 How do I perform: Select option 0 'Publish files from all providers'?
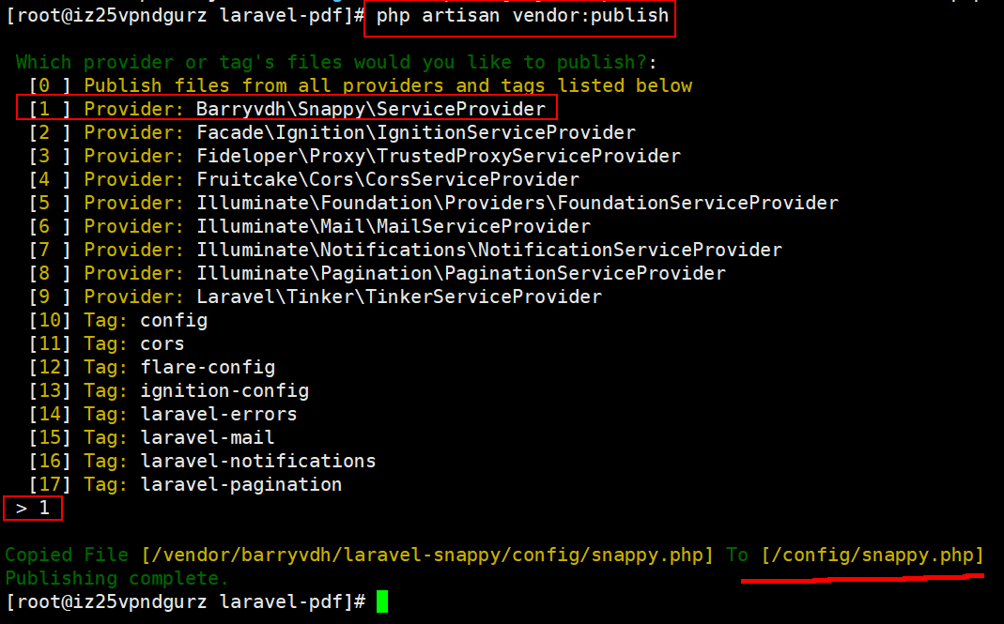[x=361, y=85]
